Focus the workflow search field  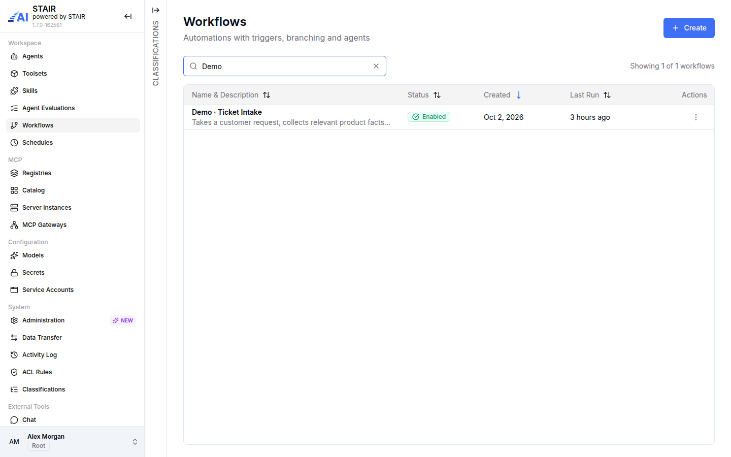[285, 66]
